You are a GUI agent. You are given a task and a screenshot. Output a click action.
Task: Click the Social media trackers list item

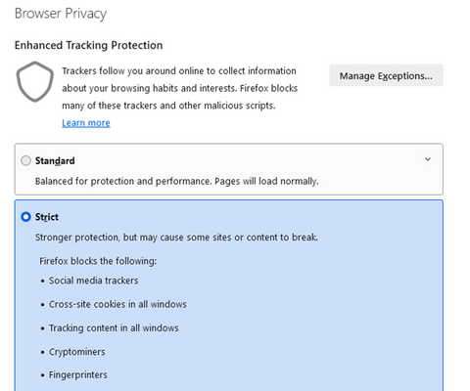pyautogui.click(x=94, y=281)
